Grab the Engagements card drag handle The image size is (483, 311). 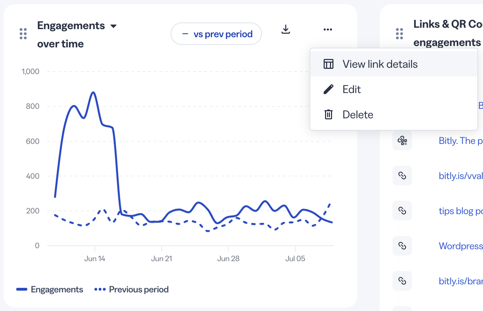tap(23, 34)
